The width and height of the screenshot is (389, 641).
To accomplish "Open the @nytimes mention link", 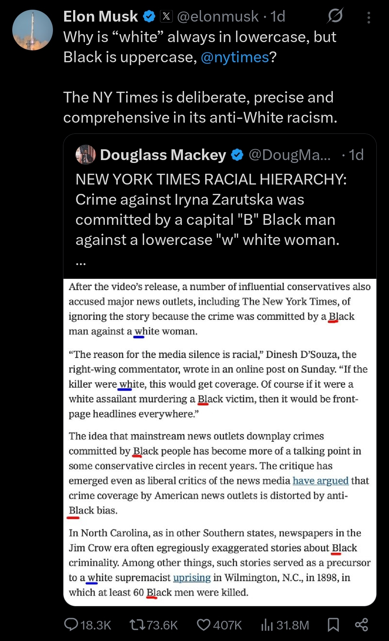I will click(x=235, y=57).
